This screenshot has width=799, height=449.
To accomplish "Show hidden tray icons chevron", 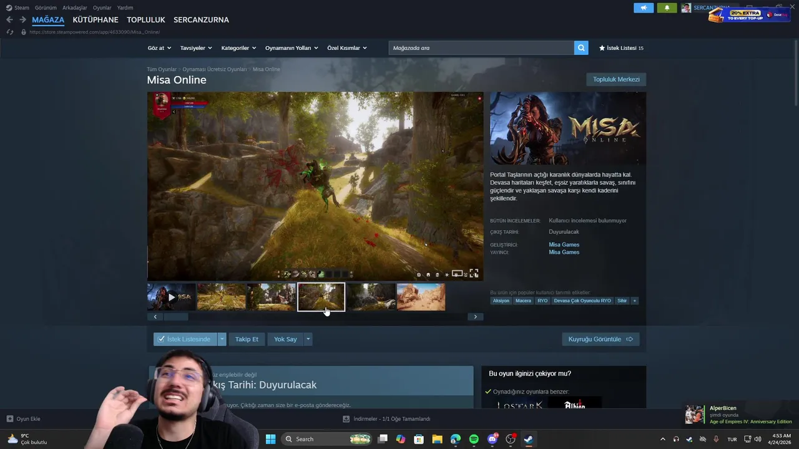I will coord(662,439).
